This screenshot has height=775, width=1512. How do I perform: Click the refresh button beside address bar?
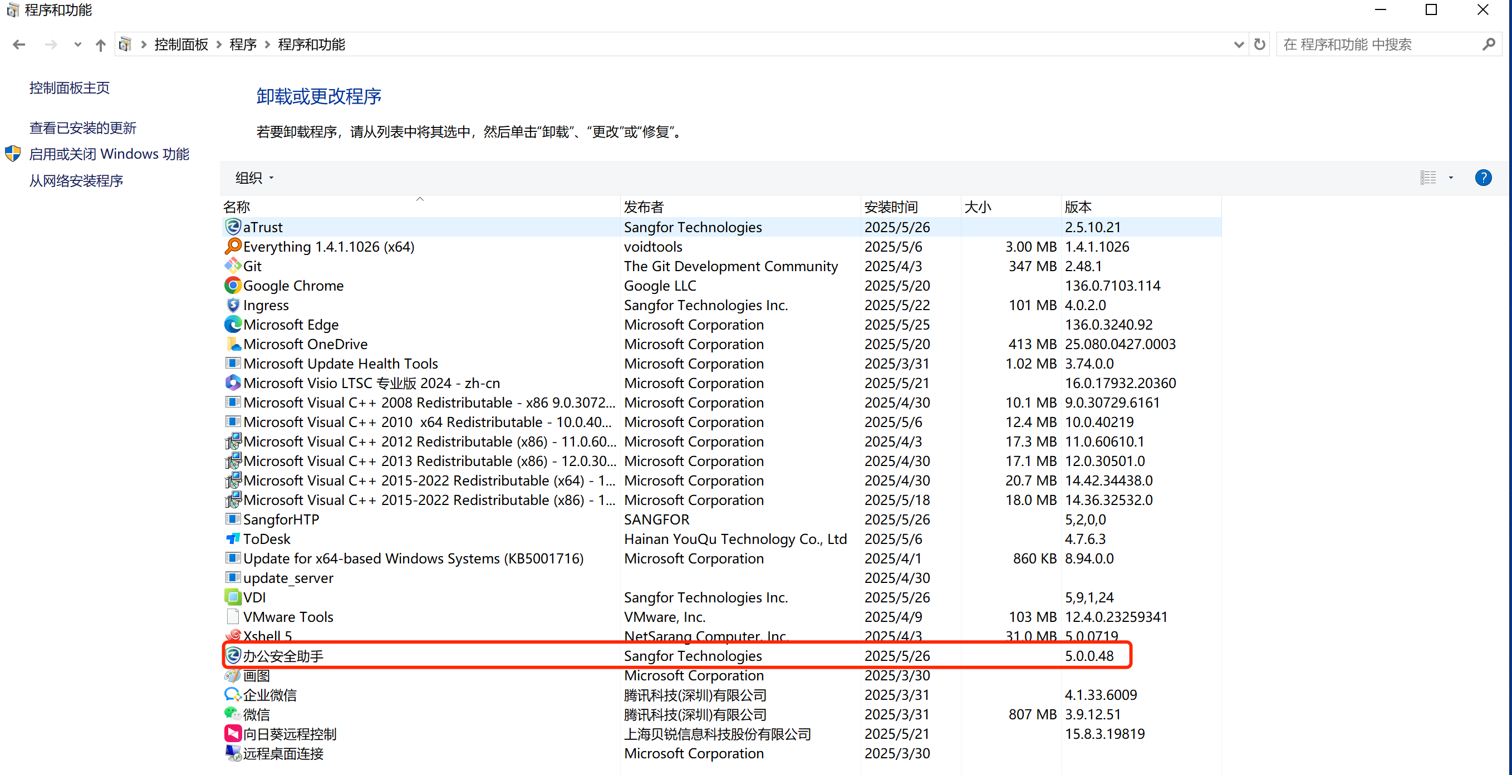pos(1260,45)
